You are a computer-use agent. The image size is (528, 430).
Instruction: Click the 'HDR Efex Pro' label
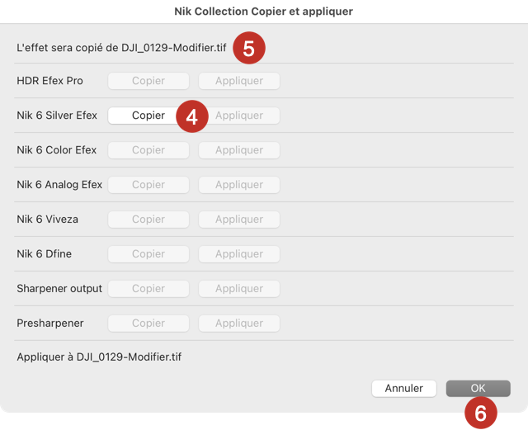pyautogui.click(x=49, y=81)
